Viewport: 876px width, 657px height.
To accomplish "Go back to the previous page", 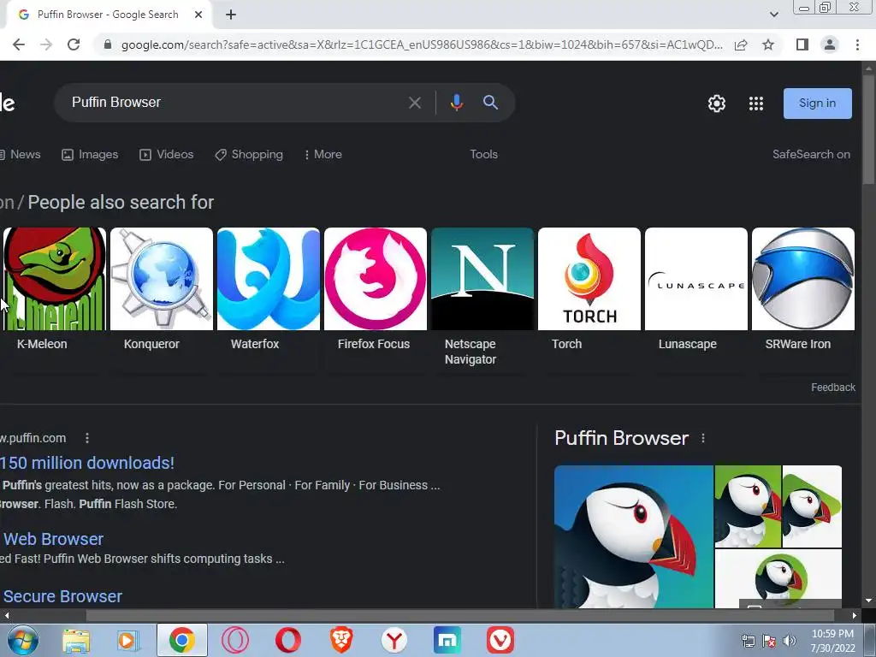I will (x=19, y=44).
